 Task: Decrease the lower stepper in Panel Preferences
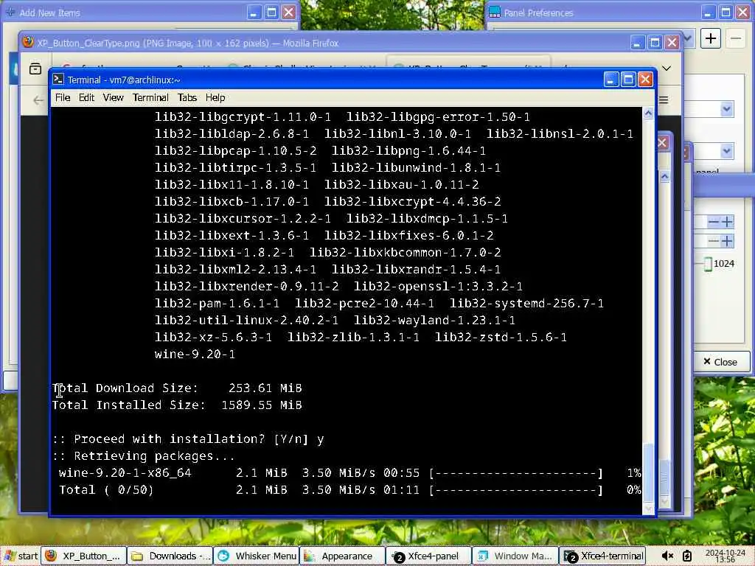pos(714,241)
